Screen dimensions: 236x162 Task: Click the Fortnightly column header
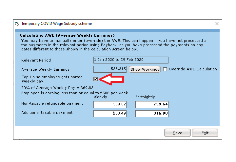pyautogui.click(x=145, y=97)
